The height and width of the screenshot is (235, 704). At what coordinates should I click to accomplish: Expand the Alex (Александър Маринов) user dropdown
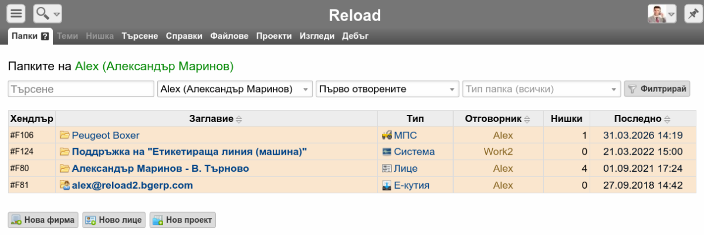(235, 89)
